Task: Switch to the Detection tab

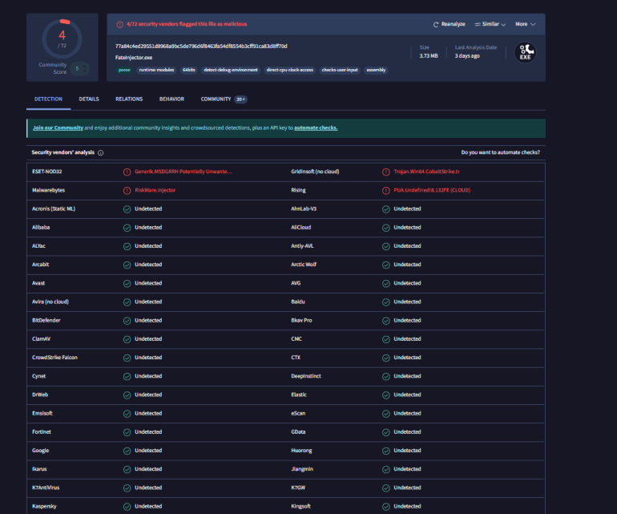Action: 48,99
